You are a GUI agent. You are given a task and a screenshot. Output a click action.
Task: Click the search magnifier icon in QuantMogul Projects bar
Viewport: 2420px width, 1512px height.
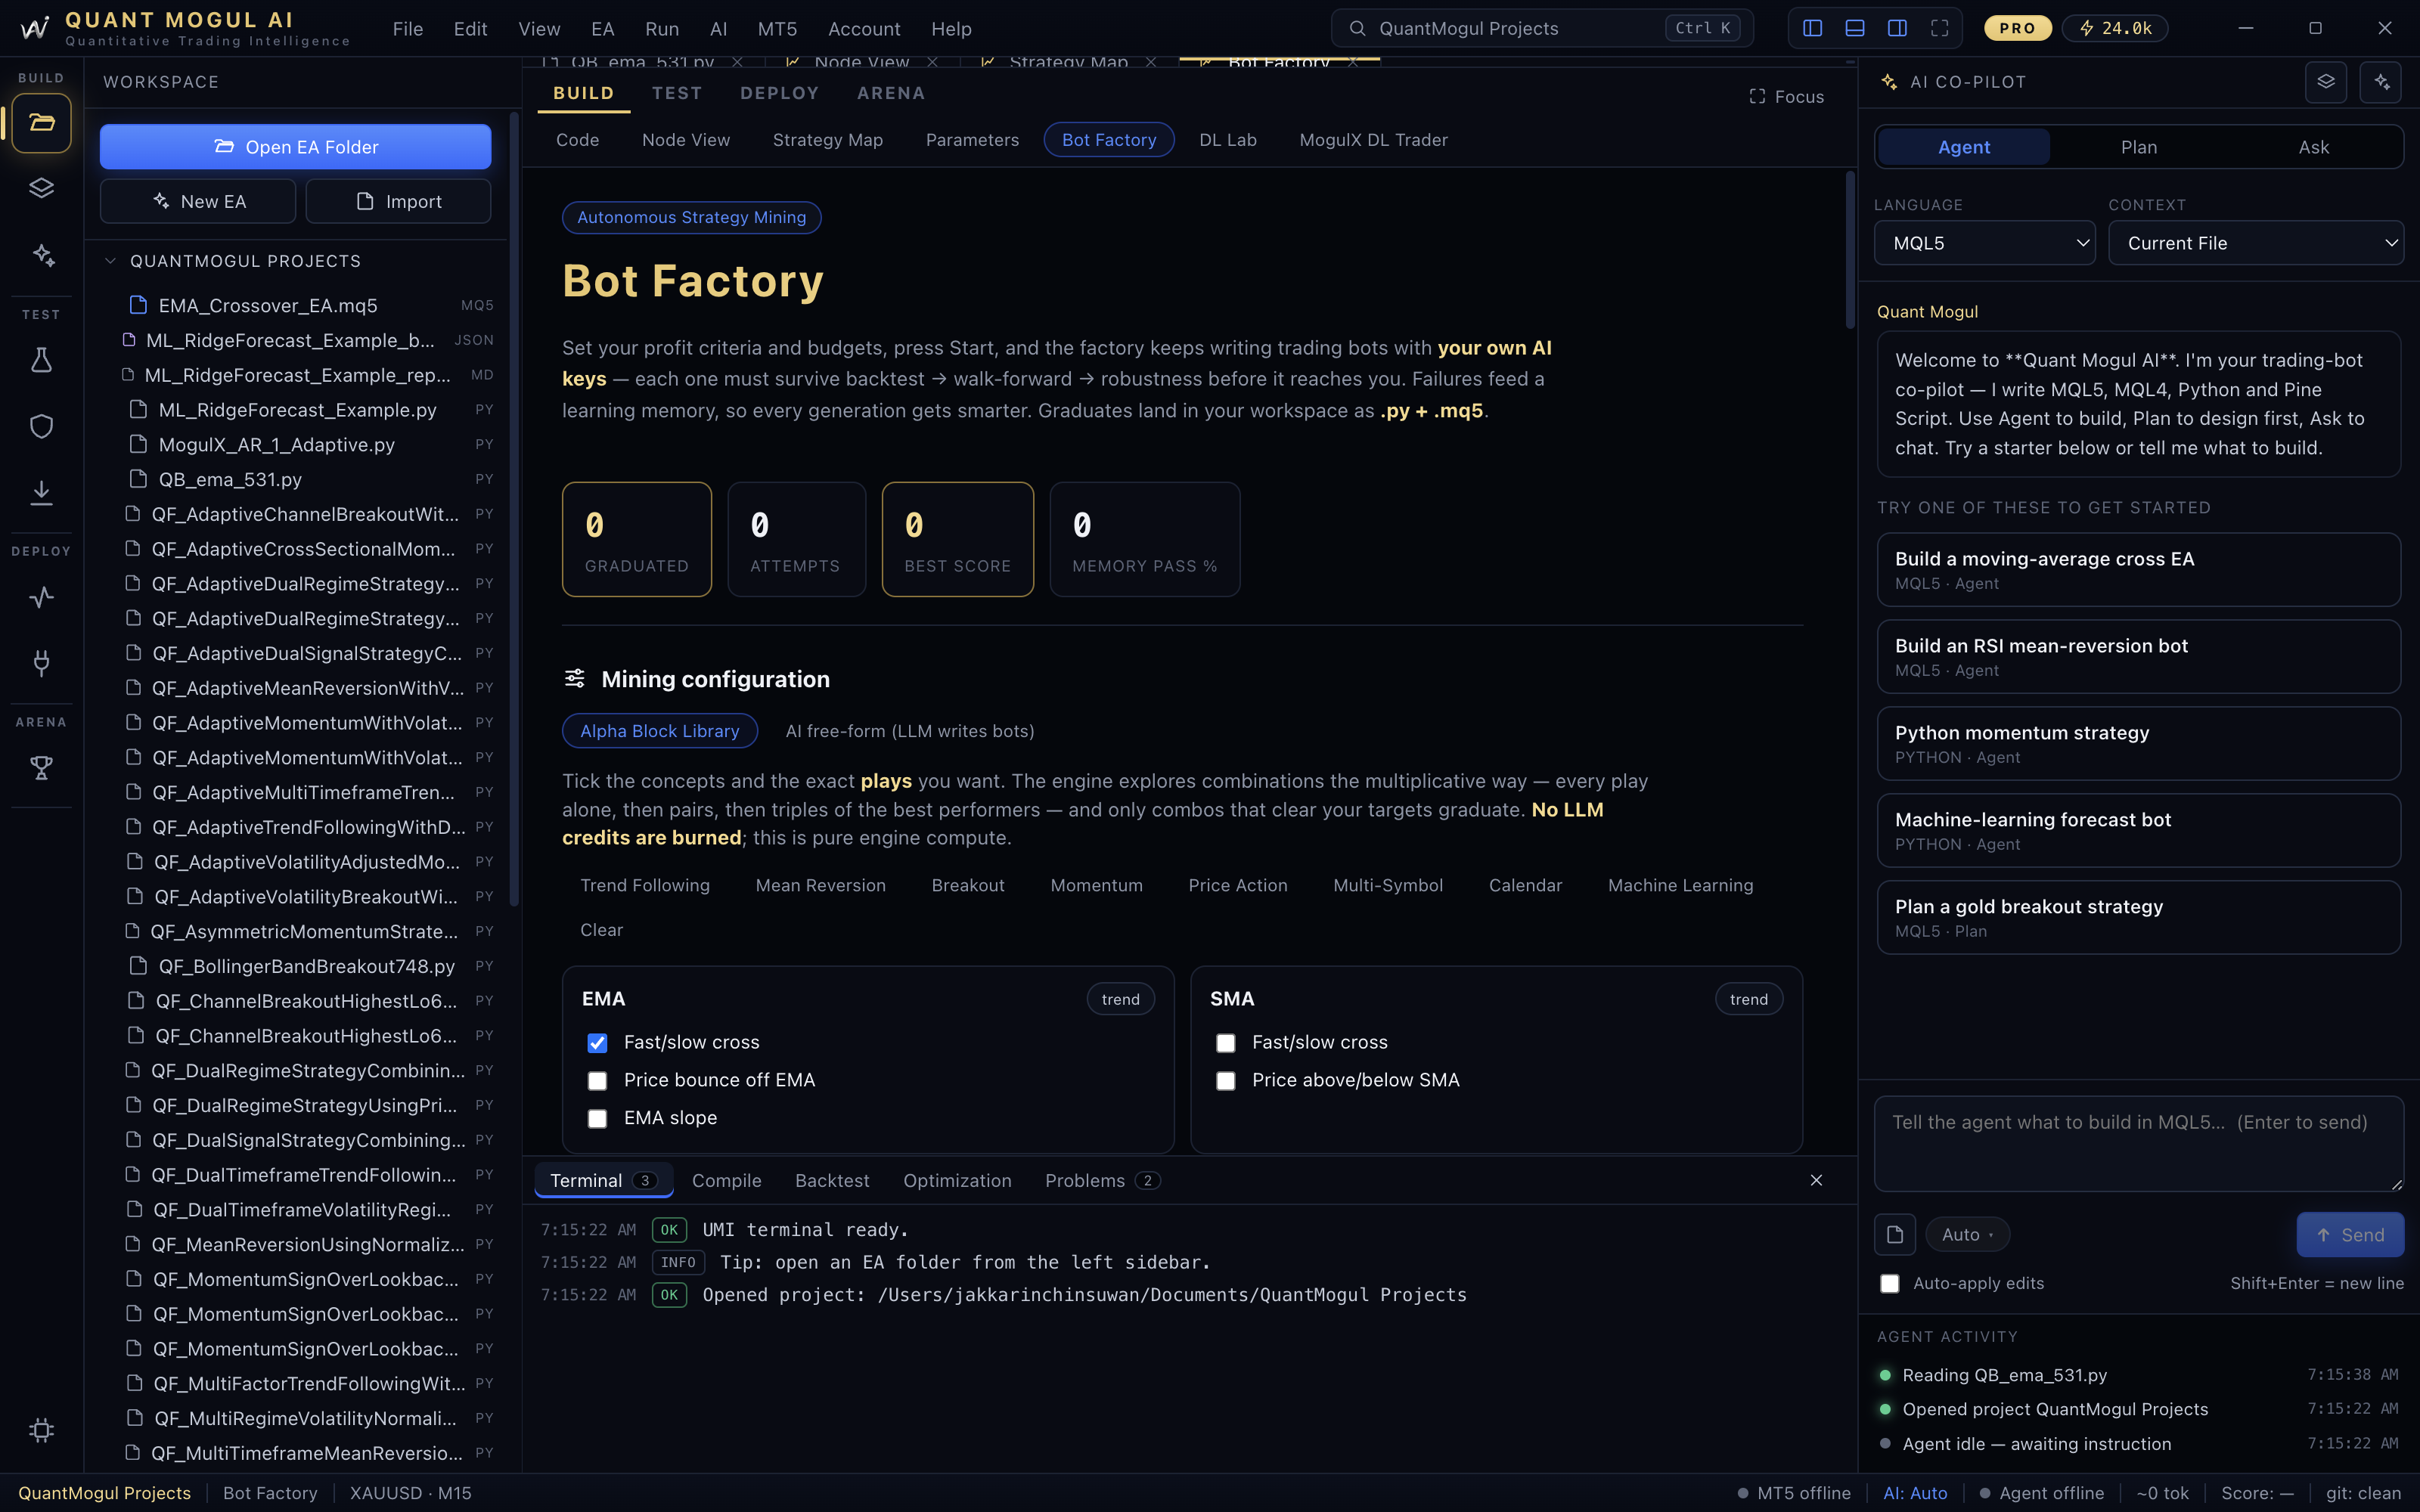tap(1357, 28)
